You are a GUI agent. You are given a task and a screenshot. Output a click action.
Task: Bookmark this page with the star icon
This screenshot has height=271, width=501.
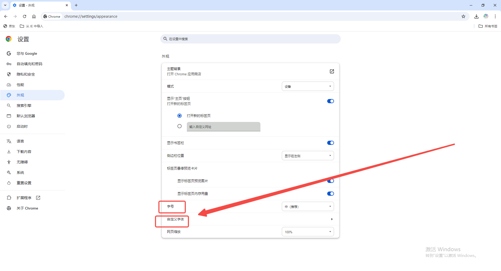[463, 16]
